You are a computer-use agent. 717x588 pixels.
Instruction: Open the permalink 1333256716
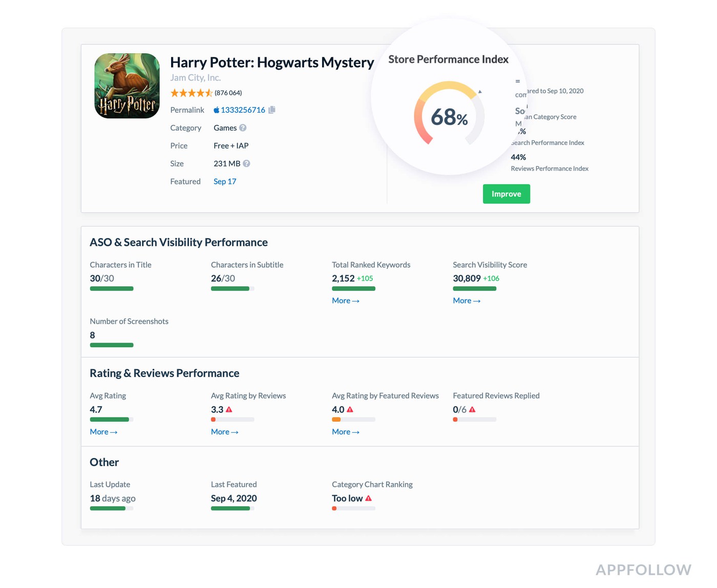(243, 110)
